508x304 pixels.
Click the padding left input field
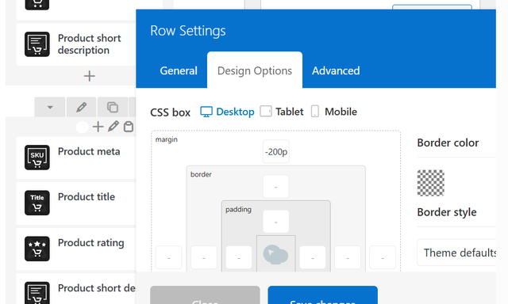tap(239, 257)
